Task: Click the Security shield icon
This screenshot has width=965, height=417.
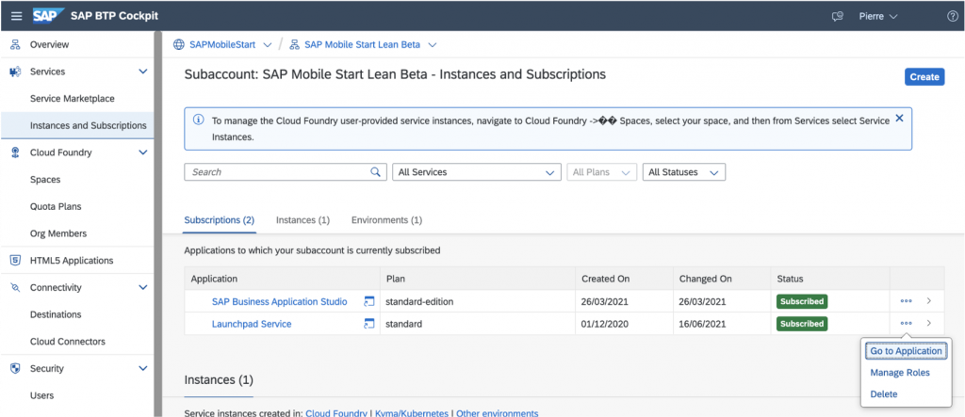Action: click(x=15, y=368)
